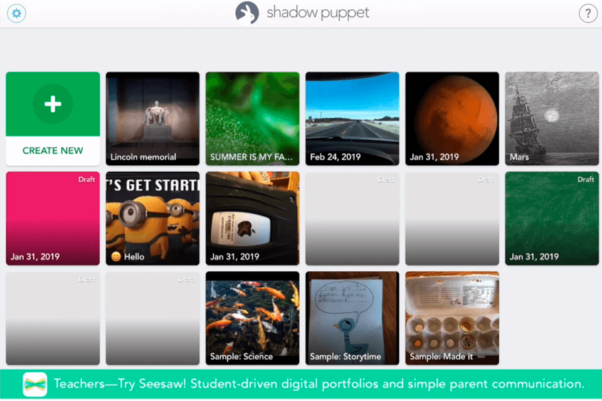The height and width of the screenshot is (401, 602).
Task: Open the SUMMER IS MY FA... project
Action: (x=253, y=118)
